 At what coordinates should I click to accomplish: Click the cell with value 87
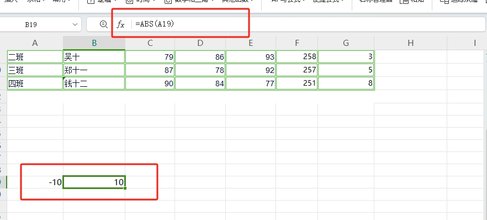point(150,70)
